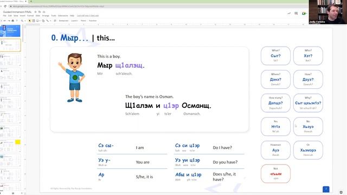Viewport: 347px width, 195px height.
Task: Switch to grid view at filmstrip bottom
Action: click(13, 193)
